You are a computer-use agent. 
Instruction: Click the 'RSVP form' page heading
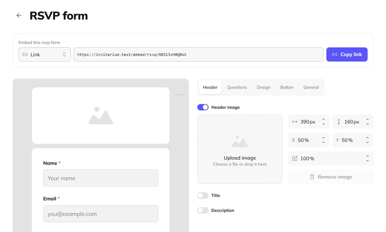58,15
